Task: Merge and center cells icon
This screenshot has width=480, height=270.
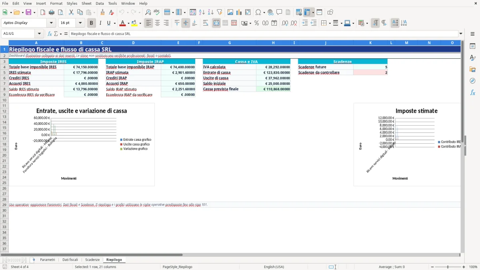Action: tap(216, 23)
